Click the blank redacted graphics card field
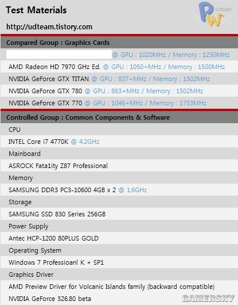 [x=59, y=55]
